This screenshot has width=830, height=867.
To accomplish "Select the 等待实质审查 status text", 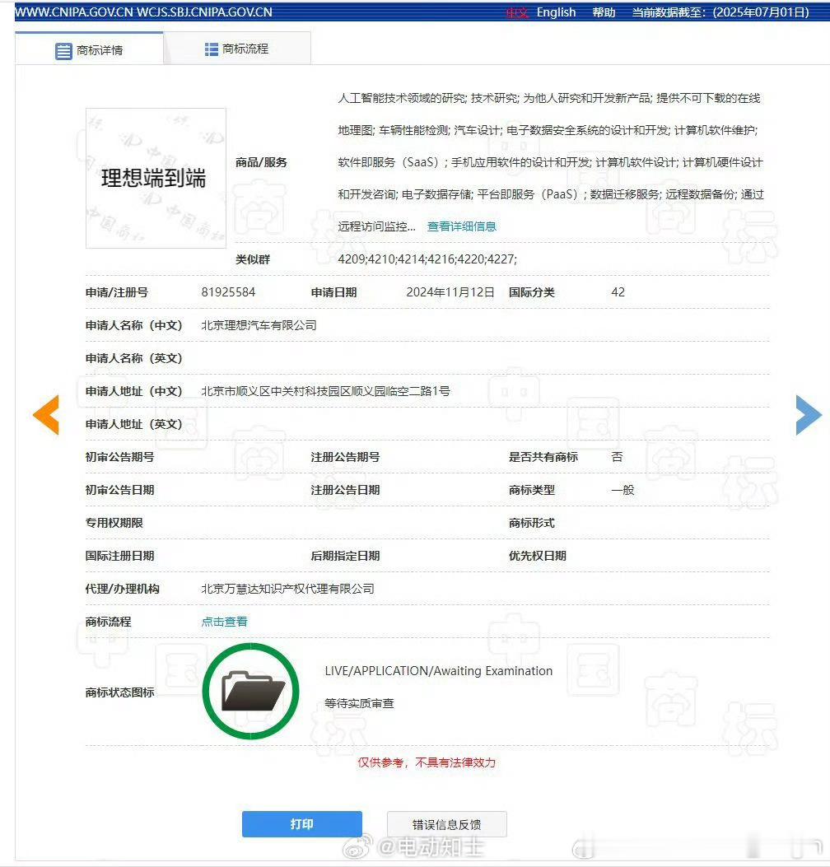I will (360, 703).
